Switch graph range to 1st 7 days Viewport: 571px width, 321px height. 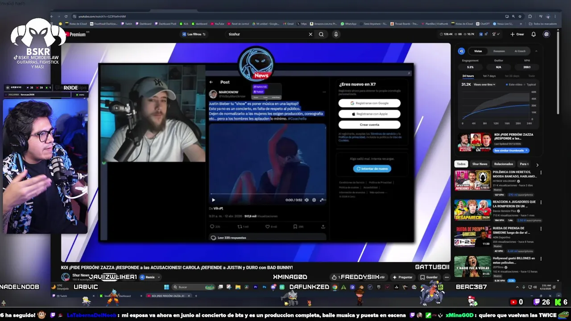pyautogui.click(x=489, y=76)
